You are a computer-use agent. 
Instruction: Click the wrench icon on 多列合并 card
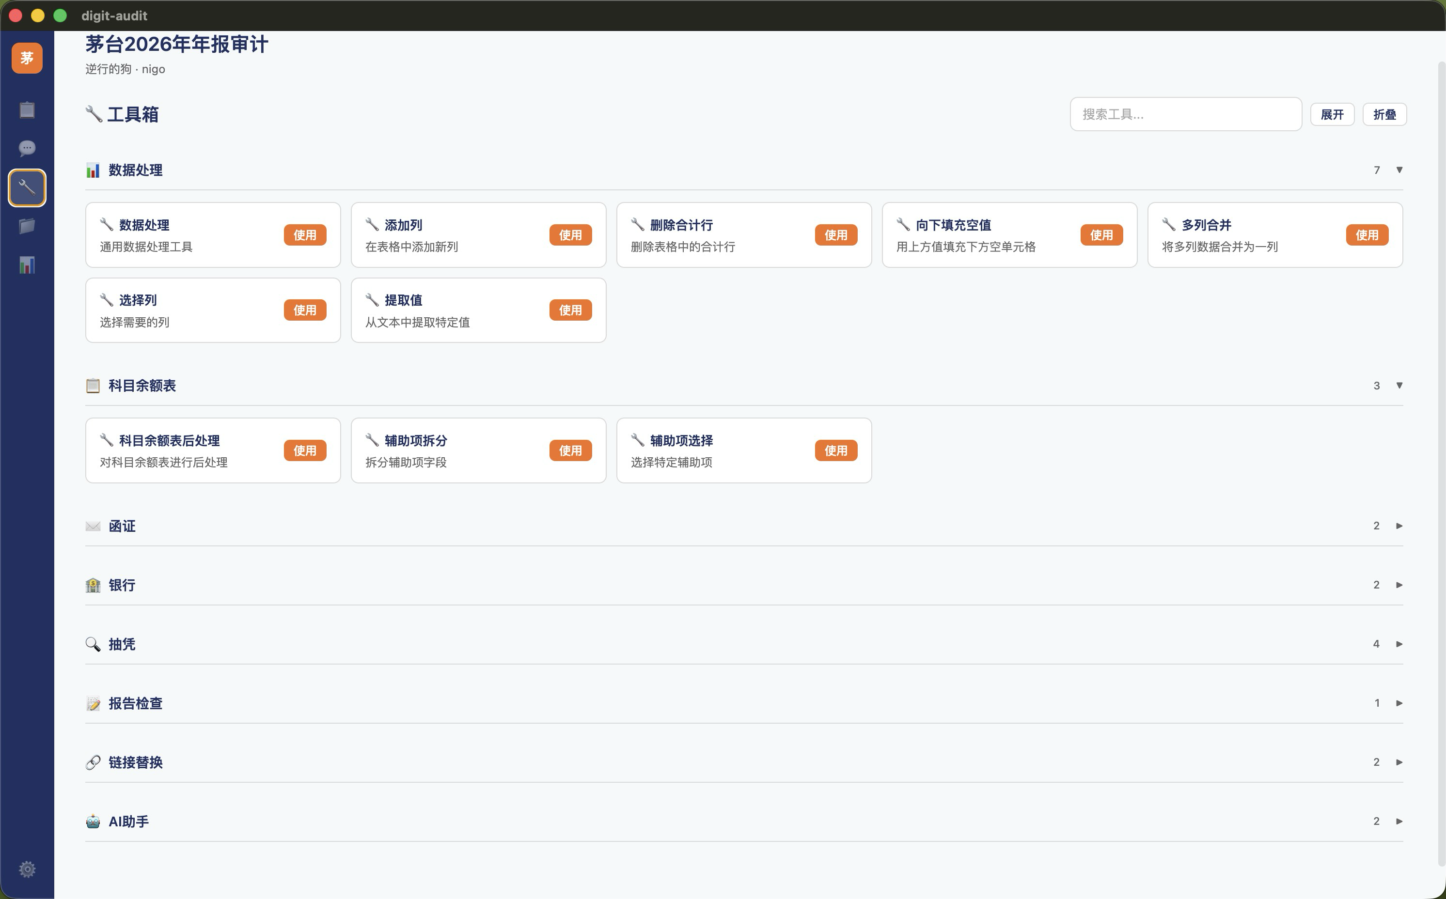[x=1169, y=224]
